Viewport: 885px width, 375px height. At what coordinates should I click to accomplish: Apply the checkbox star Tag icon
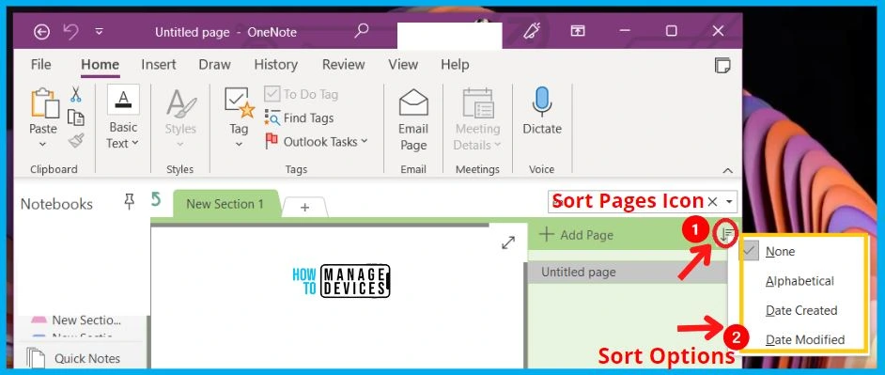(x=240, y=102)
